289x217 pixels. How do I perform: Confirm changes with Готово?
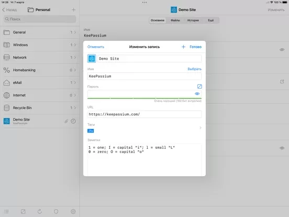pyautogui.click(x=196, y=47)
